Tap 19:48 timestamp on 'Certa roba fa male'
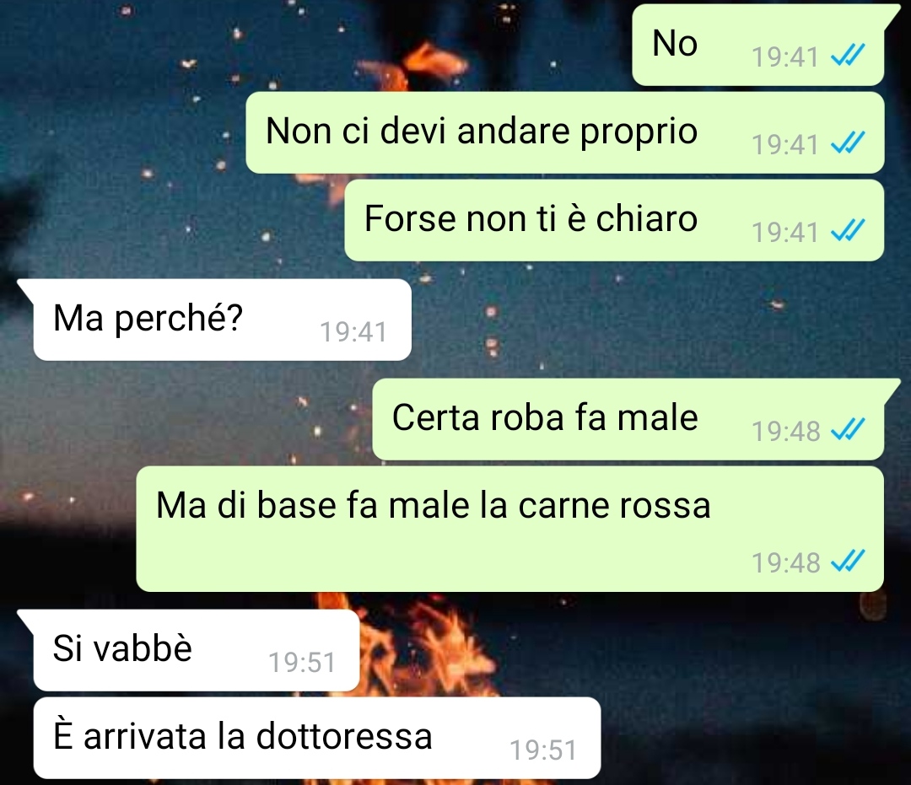Screen dimensions: 911x785 [x=785, y=432]
